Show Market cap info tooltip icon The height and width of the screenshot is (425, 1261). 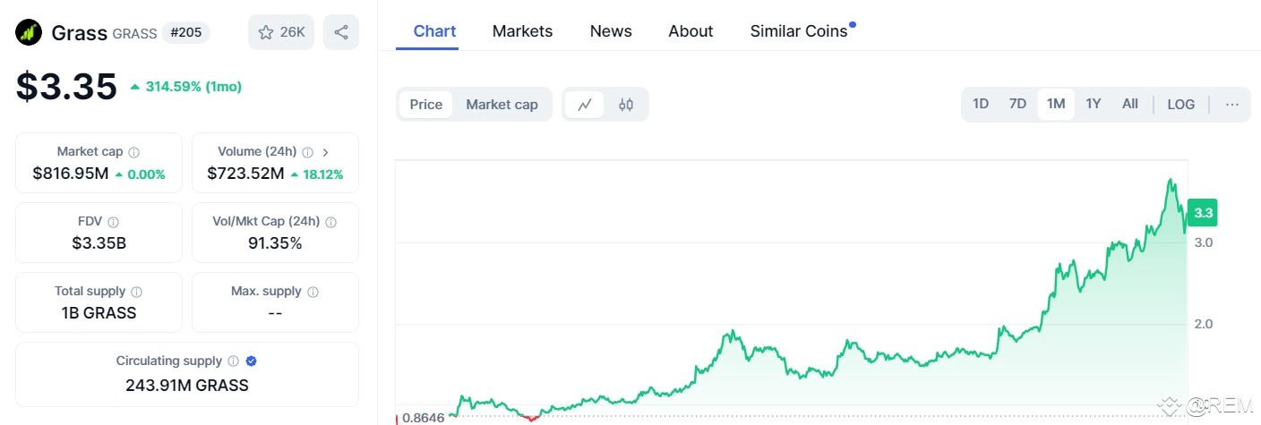(133, 152)
